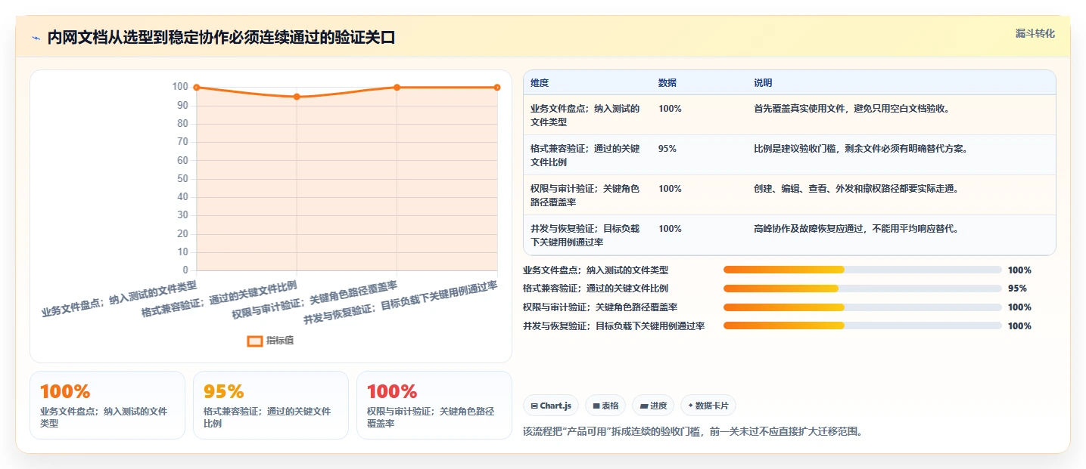
Task: Select the Chart.js tag chip
Action: [551, 406]
